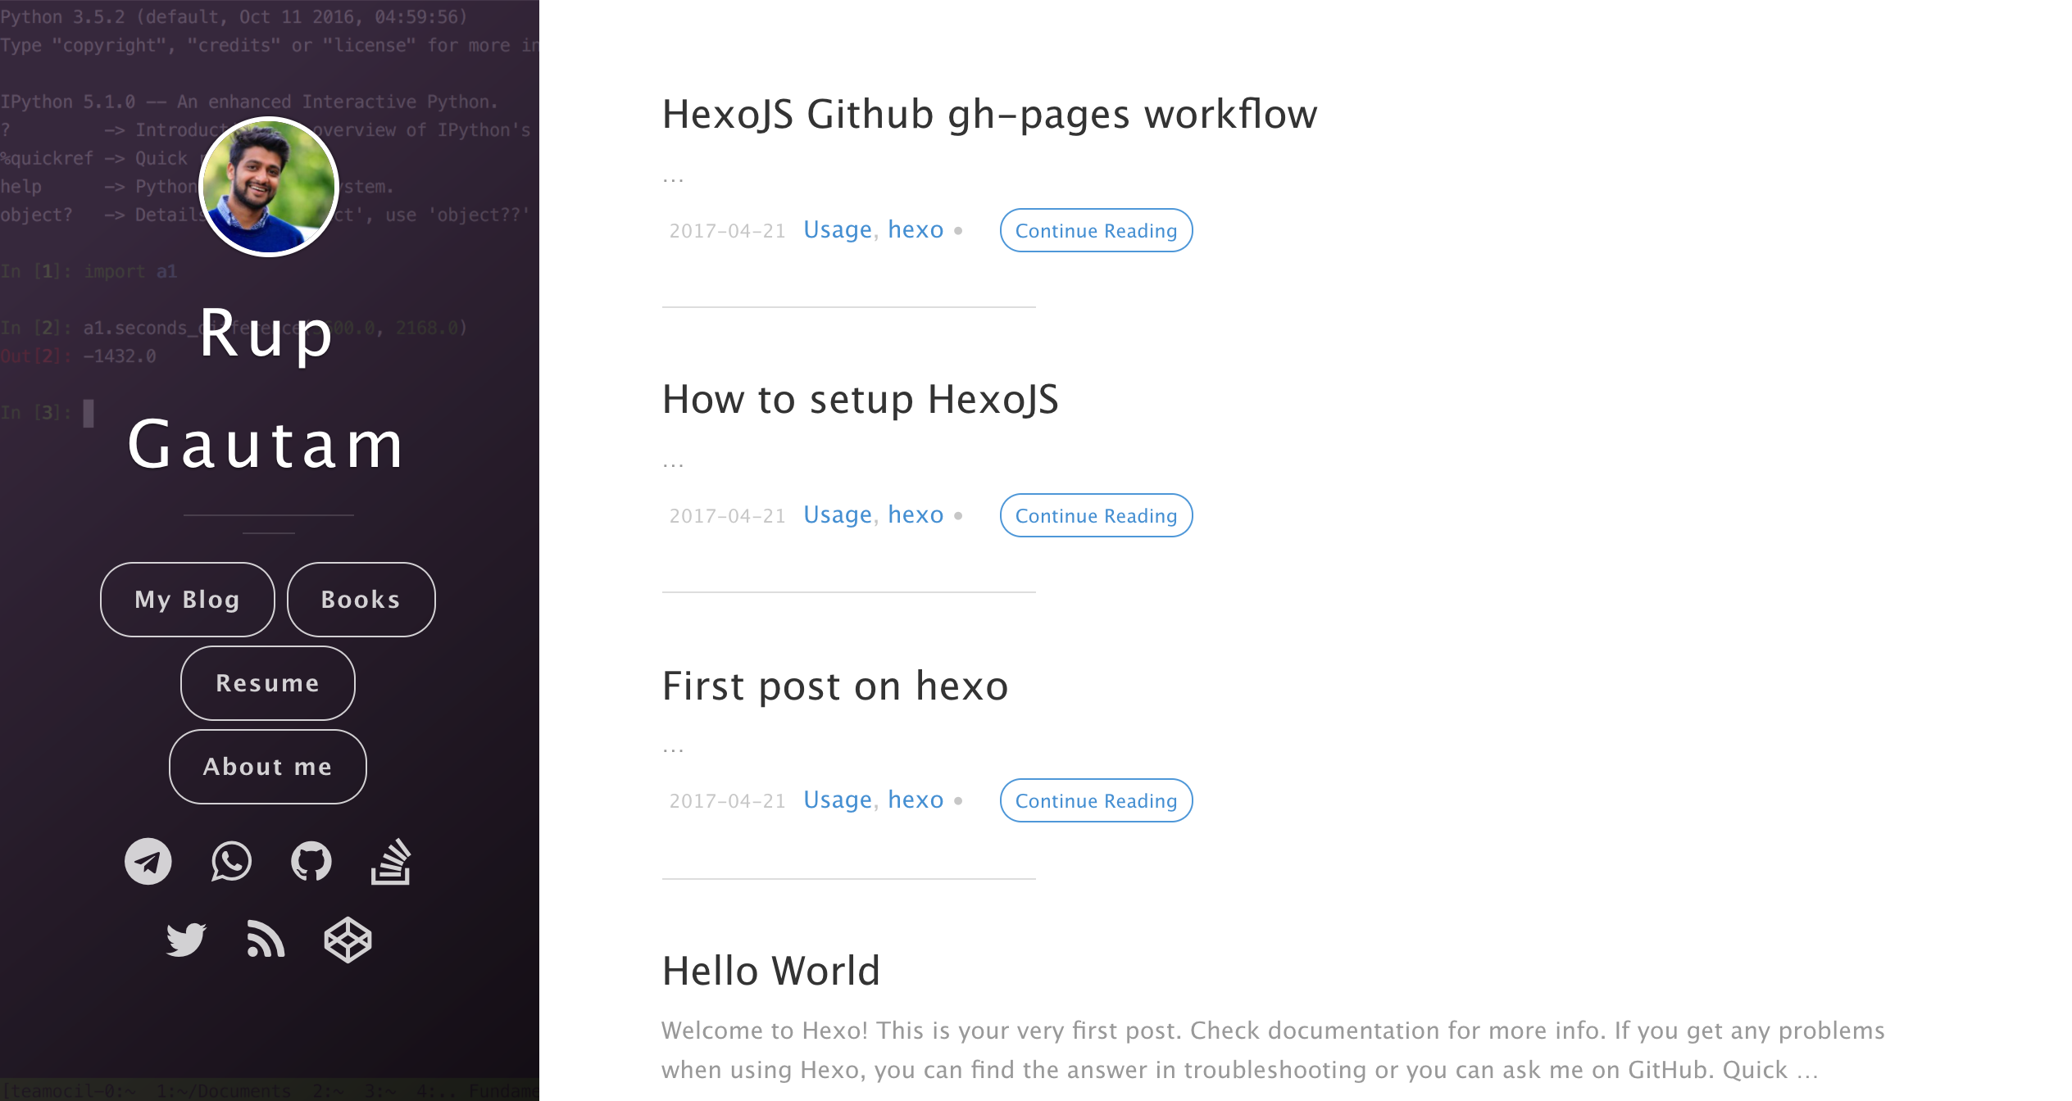Select Usage tag under How to setup HexoJS
This screenshot has height=1101, width=2072.
pos(838,515)
